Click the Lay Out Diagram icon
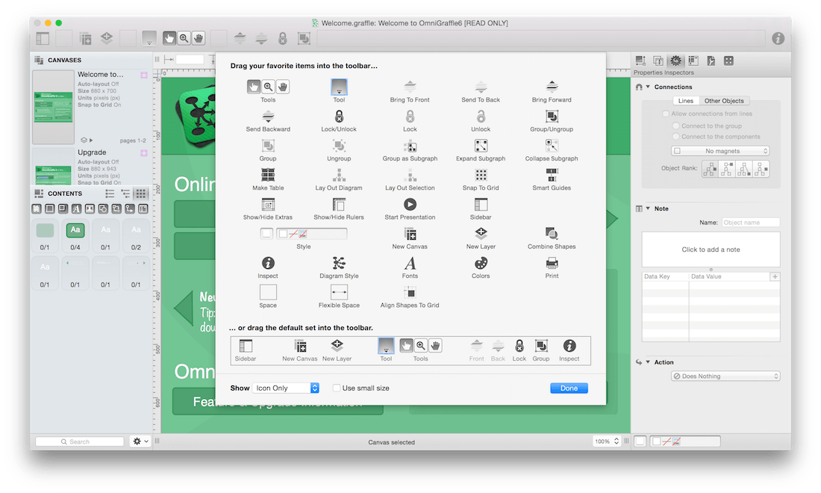Viewport: 821px width, 493px height. [x=339, y=175]
